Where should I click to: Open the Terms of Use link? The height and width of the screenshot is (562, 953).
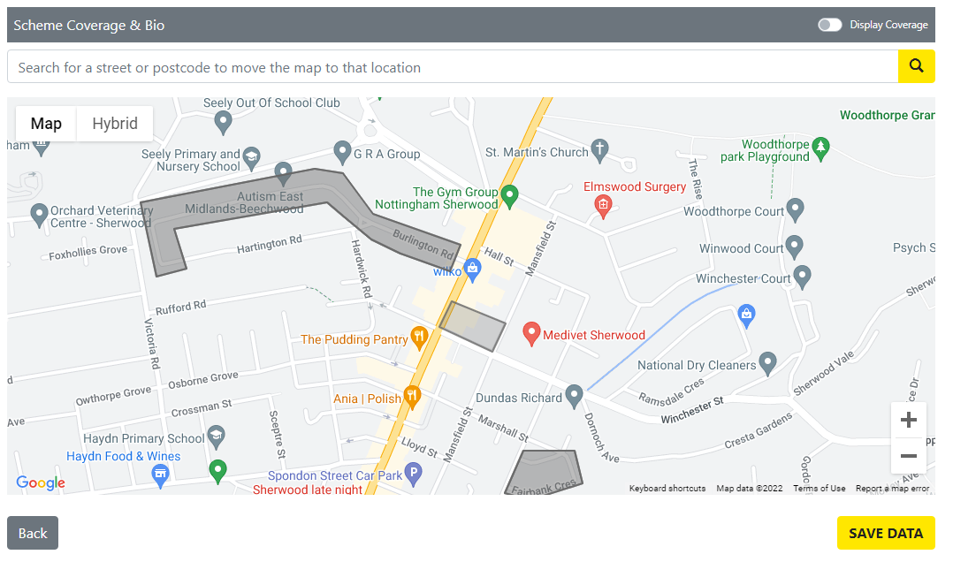click(819, 489)
